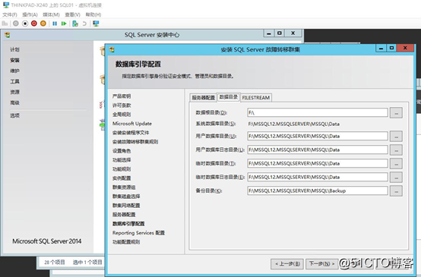Viewport: 421px width, 277px height.
Task: Click the 功能选择 wizard step
Action: (x=122, y=160)
